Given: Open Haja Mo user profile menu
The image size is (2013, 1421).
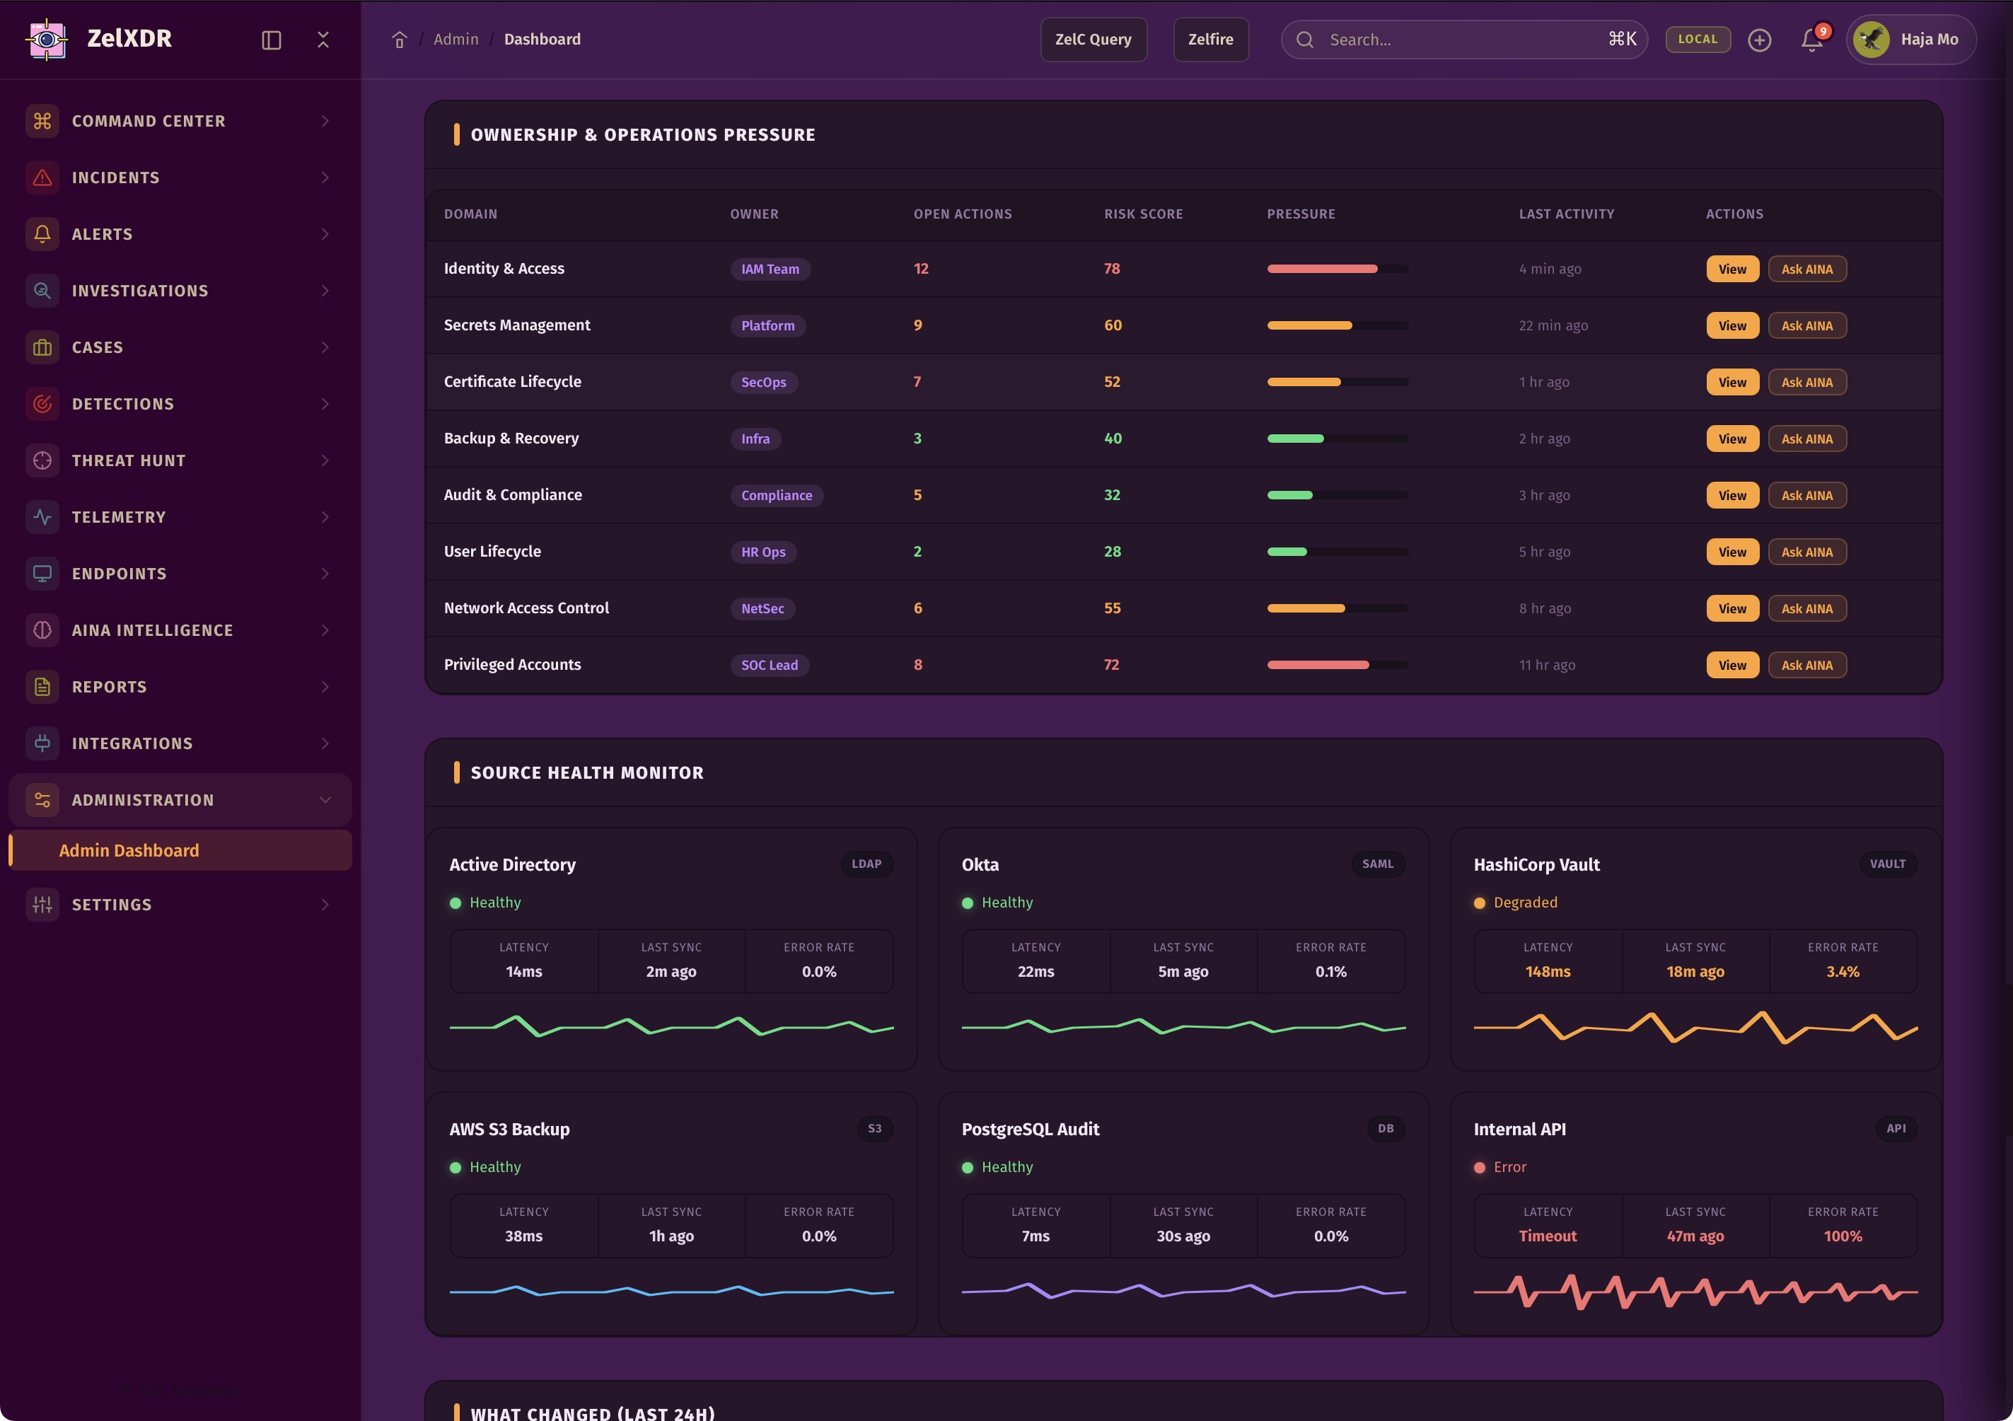Looking at the screenshot, I should coord(1910,40).
